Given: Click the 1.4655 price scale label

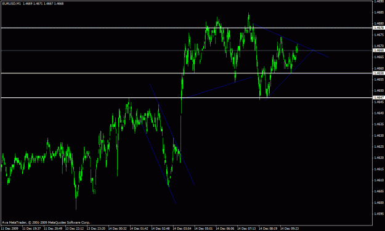Looking at the screenshot, I should click(x=379, y=79).
